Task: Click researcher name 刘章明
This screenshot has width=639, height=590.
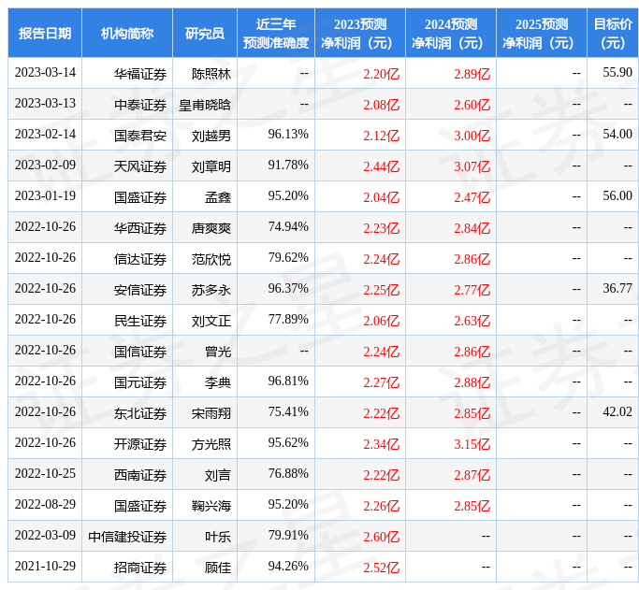Action: [x=211, y=167]
